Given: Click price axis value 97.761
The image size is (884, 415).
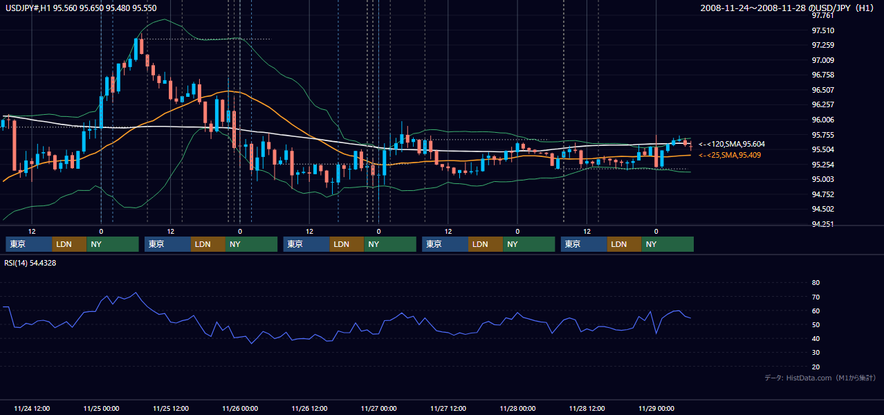Looking at the screenshot, I should click(x=822, y=15).
